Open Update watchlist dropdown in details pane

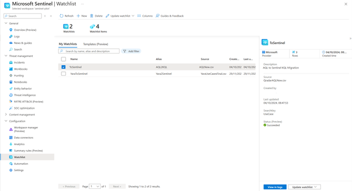(x=305, y=187)
